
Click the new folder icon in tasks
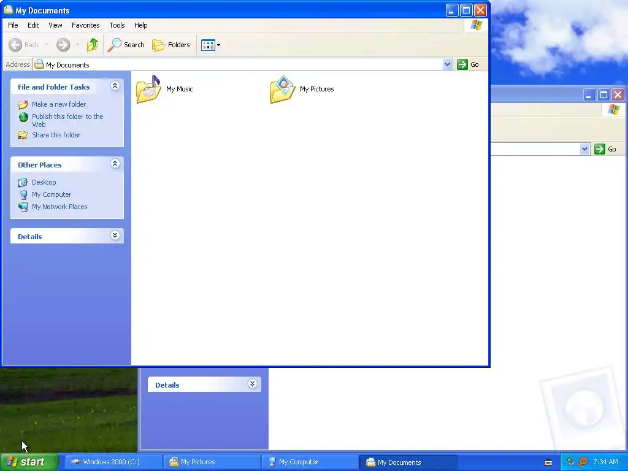23,104
